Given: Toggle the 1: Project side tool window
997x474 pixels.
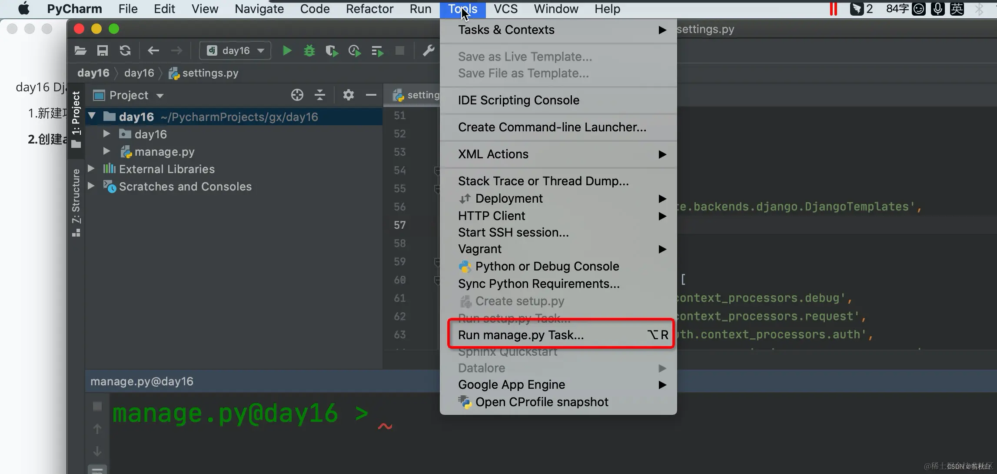Looking at the screenshot, I should point(76,118).
